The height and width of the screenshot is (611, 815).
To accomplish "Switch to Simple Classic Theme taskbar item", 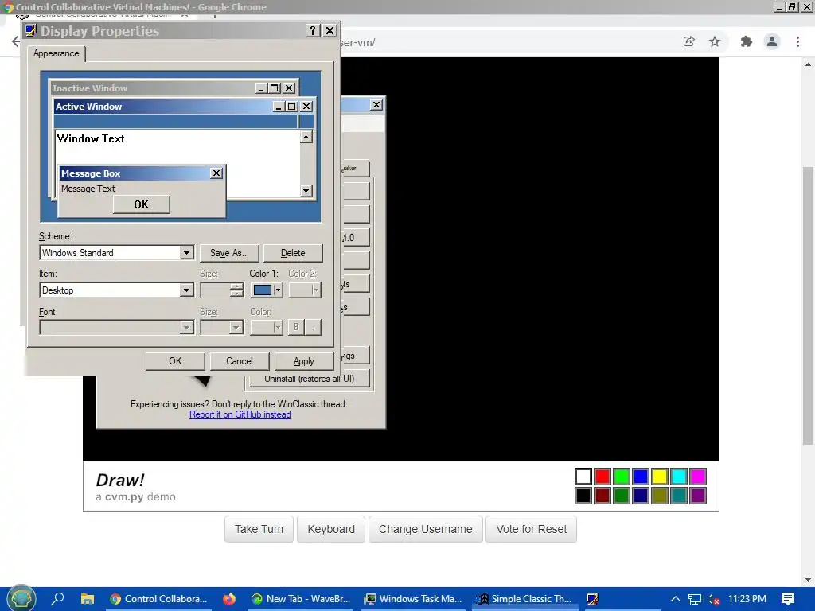I will point(525,598).
